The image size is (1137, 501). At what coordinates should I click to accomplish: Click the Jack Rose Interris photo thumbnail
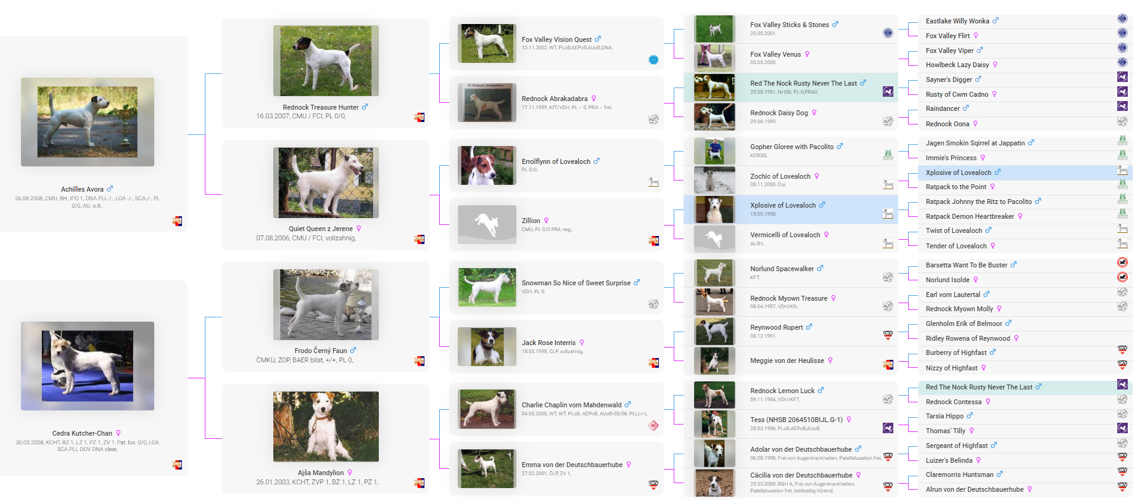(x=487, y=347)
